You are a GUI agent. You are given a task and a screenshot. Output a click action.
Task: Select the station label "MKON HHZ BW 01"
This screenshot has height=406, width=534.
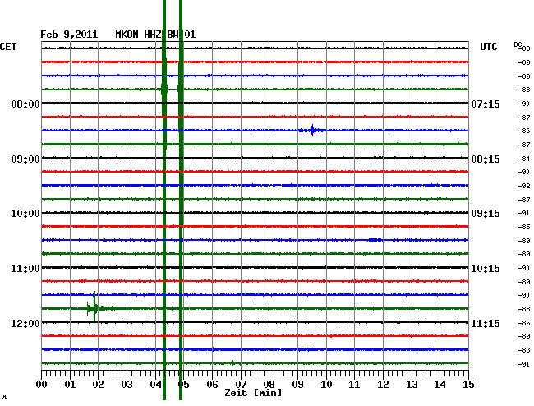(155, 35)
